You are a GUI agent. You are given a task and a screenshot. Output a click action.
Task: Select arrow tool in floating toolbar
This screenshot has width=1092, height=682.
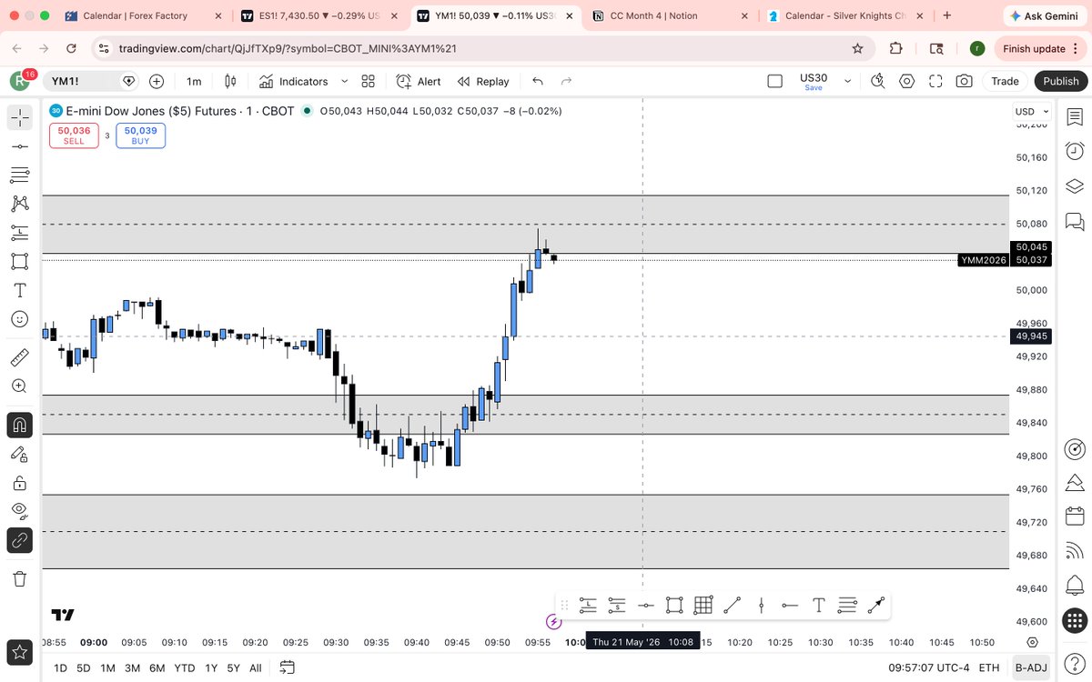pyautogui.click(x=876, y=605)
